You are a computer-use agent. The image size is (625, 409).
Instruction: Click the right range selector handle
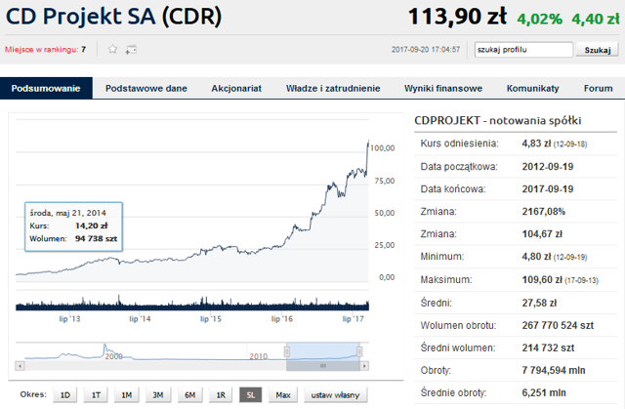point(359,351)
